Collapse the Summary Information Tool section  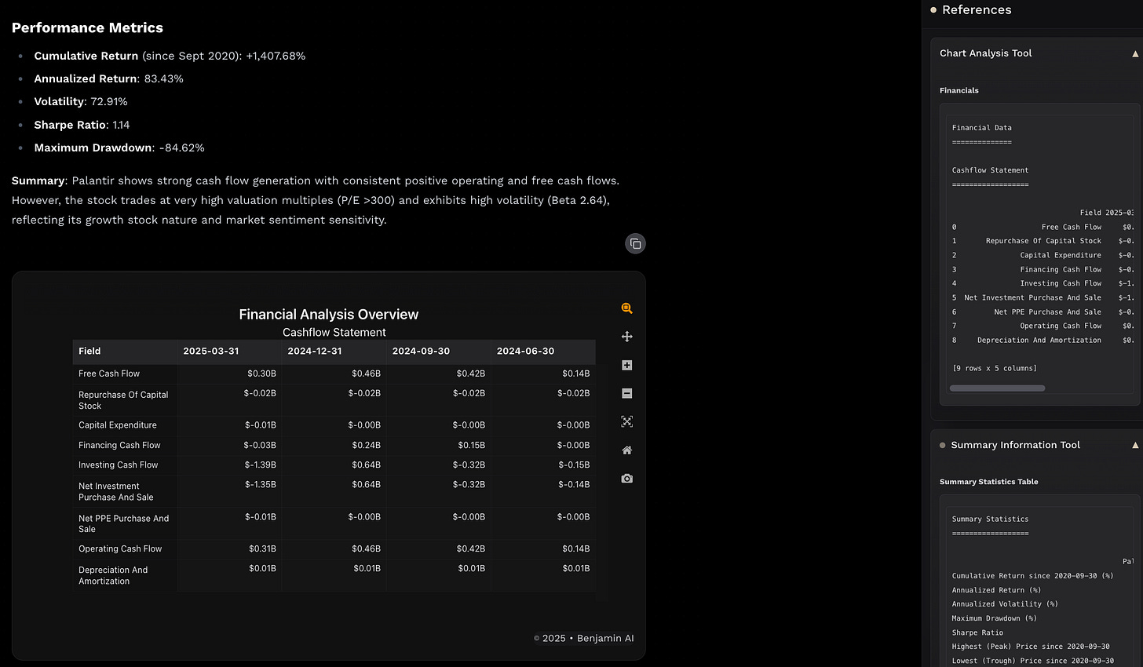pos(1134,445)
